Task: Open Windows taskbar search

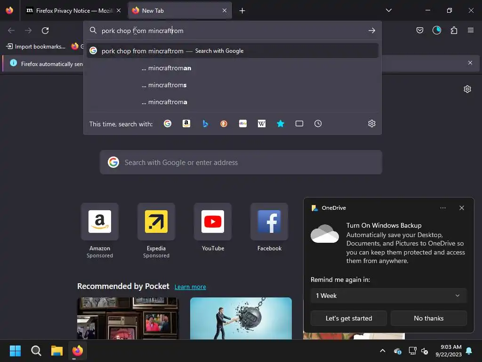Action: [x=36, y=351]
